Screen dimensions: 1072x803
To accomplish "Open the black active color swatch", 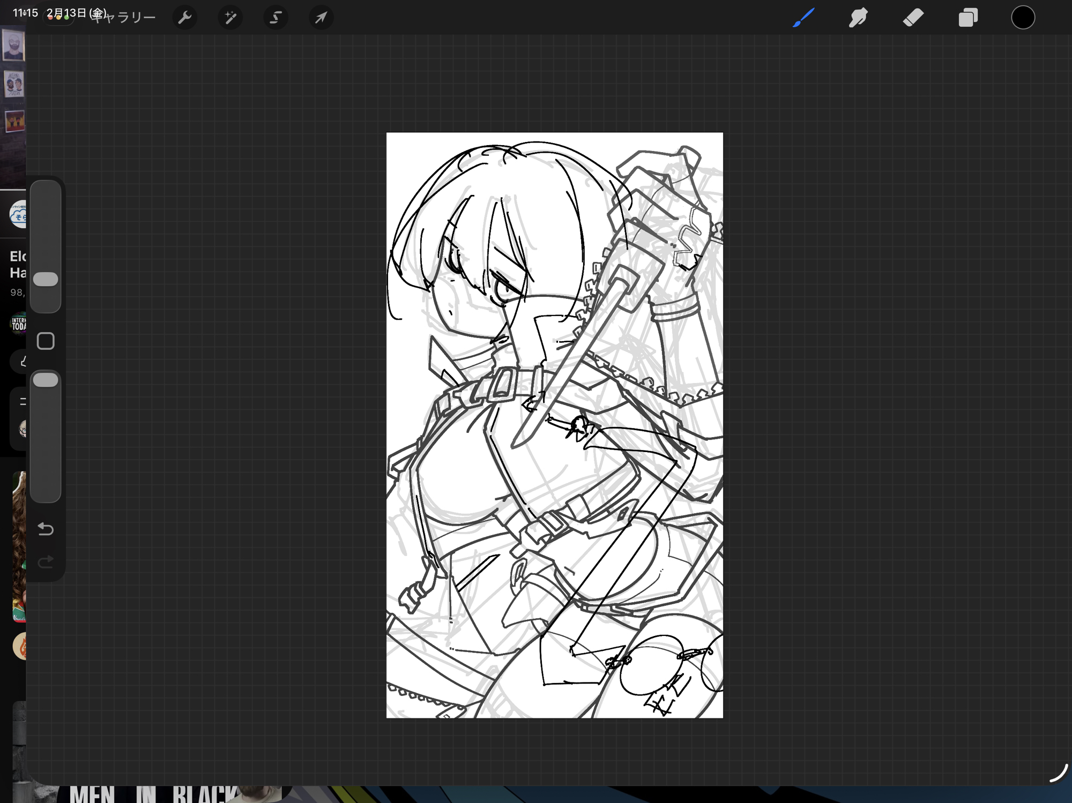I will click(x=1023, y=18).
